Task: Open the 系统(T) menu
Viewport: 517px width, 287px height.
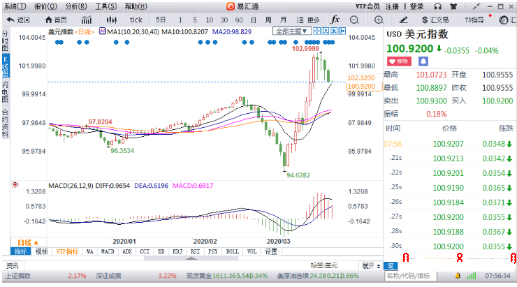Action: [x=15, y=6]
